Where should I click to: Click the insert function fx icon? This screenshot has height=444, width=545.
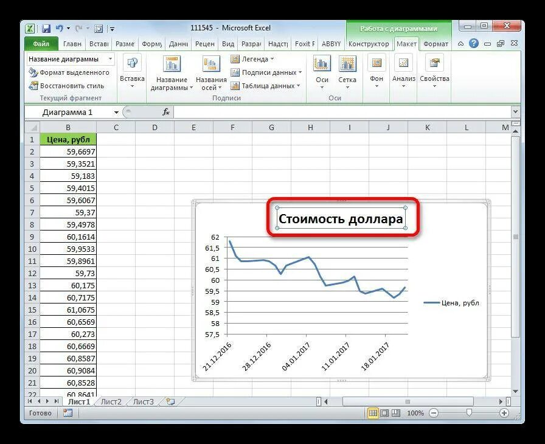[166, 112]
